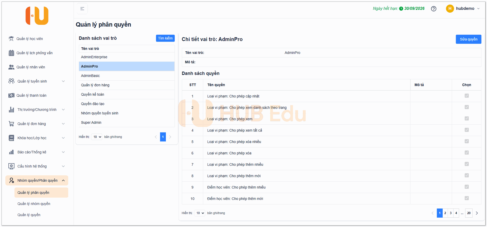Click the calendar icon for Quản lý lịch phỏng vấn
This screenshot has height=227, width=487.
(x=11, y=53)
